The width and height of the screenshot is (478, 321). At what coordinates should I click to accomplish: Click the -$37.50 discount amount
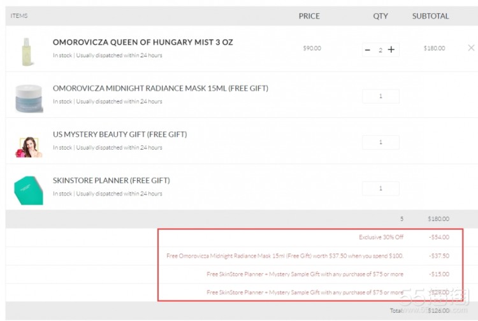(439, 256)
